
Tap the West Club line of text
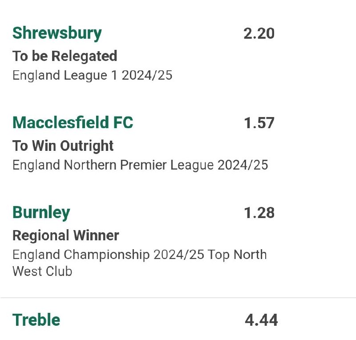tap(42, 271)
